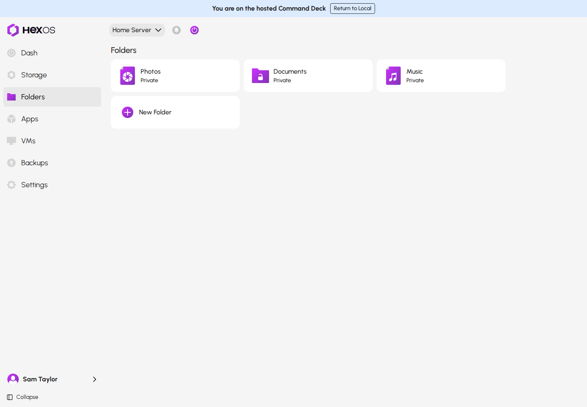Open the Storage menu item
This screenshot has width=587, height=407.
coord(52,75)
